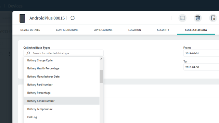Choose Battery Charge Cycle from the list
This screenshot has height=123, width=219.
pyautogui.click(x=62, y=60)
